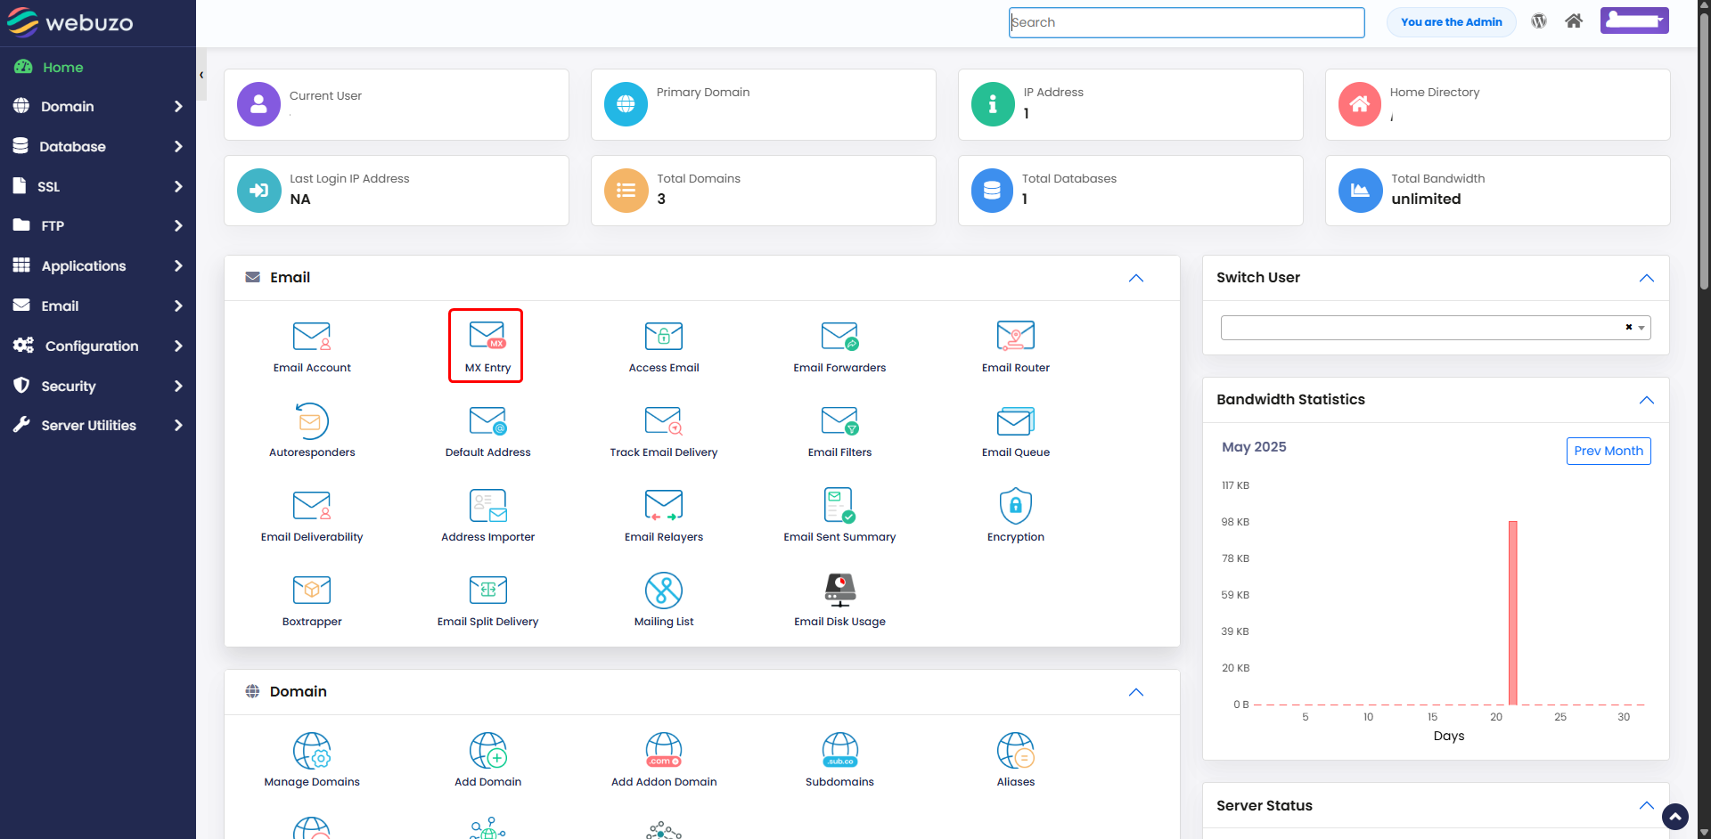Viewport: 1711px width, 839px height.
Task: Expand the Database sidebar menu
Action: pos(98,146)
